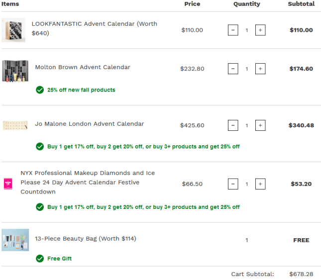Click the 25% off new fall products checkmark

(x=40, y=90)
